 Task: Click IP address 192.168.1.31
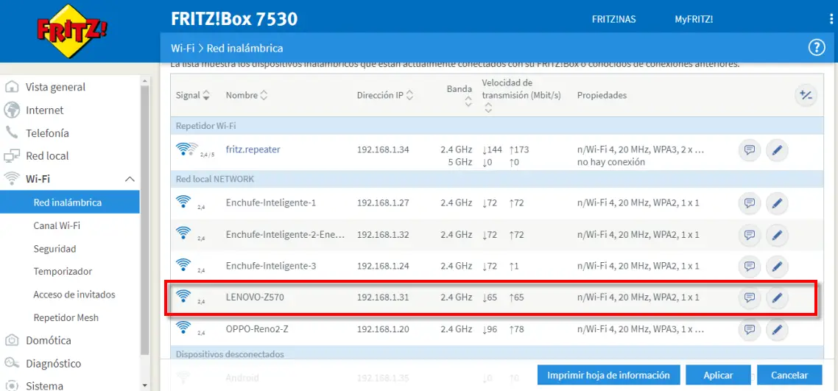pyautogui.click(x=383, y=297)
